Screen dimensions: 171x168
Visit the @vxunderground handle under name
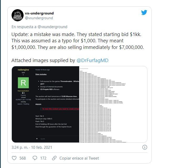(39, 18)
